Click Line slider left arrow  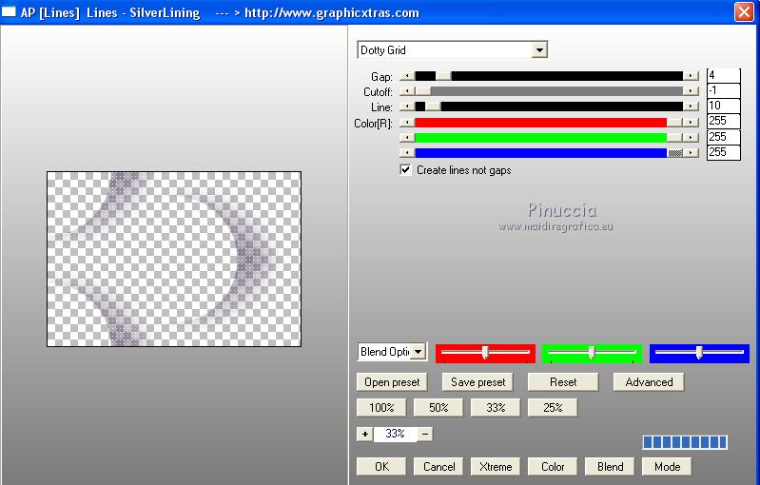(407, 107)
